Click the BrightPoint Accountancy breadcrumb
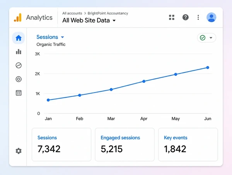The width and height of the screenshot is (232, 175). pyautogui.click(x=108, y=13)
